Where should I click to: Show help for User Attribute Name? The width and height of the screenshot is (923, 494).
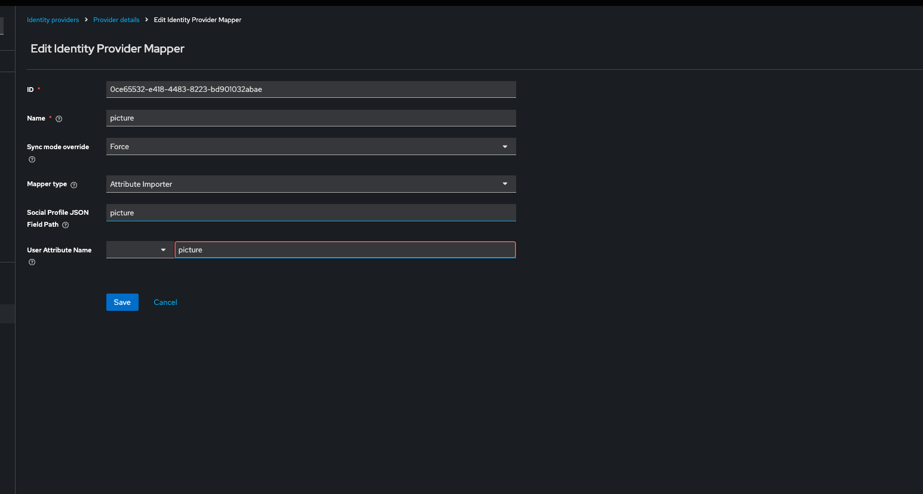click(32, 262)
